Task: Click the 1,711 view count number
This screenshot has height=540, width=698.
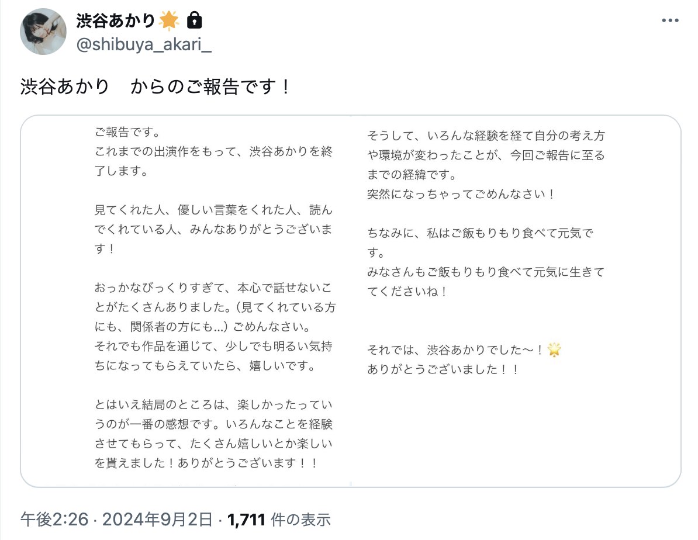Action: (x=246, y=518)
